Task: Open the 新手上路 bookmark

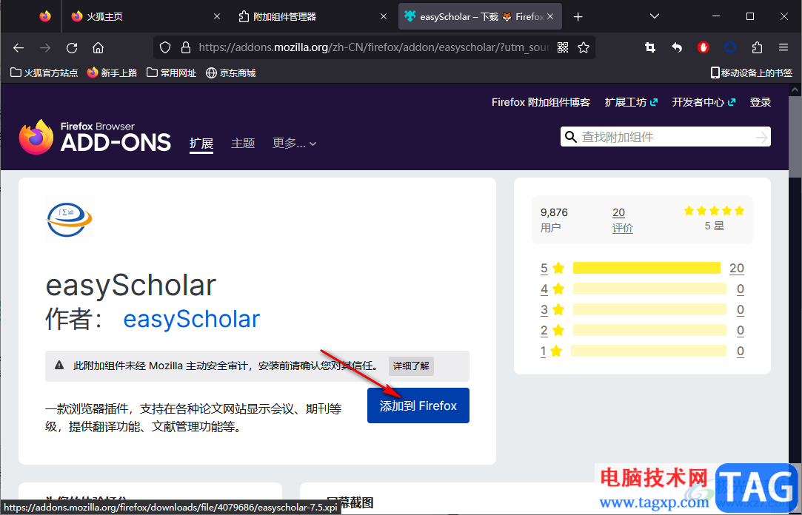Action: click(x=112, y=73)
